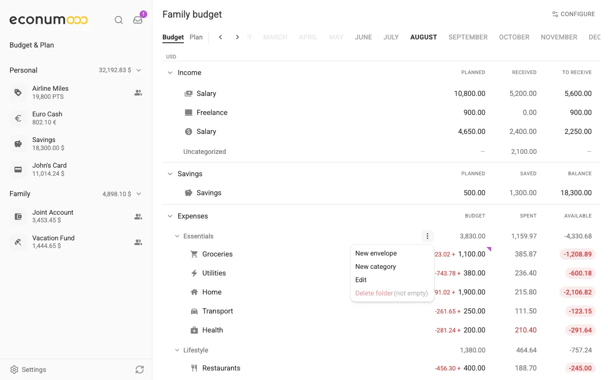Click the Airline Miles tag icon
Image resolution: width=608 pixels, height=380 pixels.
click(18, 93)
